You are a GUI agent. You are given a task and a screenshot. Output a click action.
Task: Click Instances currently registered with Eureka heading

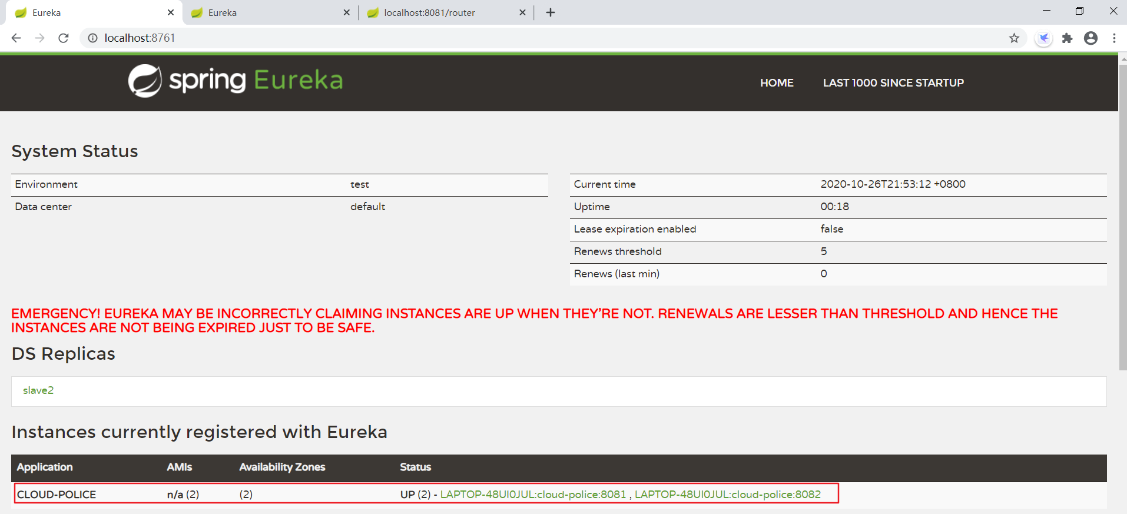199,432
